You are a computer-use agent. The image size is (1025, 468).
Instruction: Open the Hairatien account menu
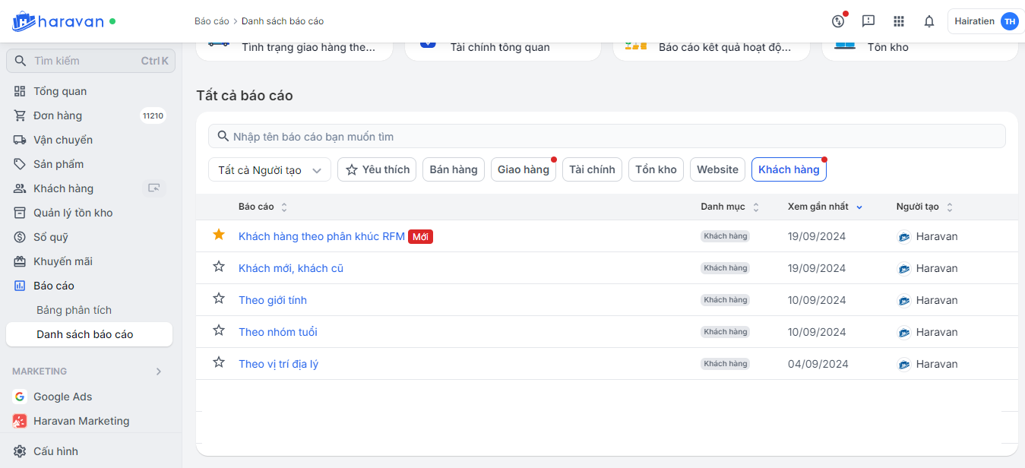point(985,21)
